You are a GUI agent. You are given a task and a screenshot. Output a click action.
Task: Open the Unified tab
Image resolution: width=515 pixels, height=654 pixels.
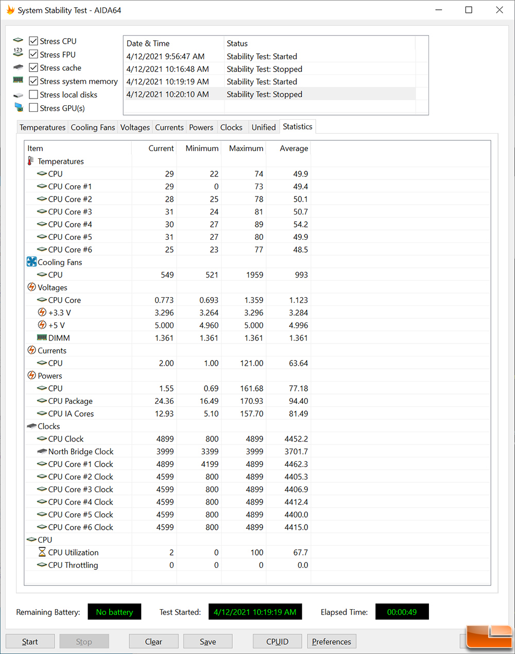point(264,127)
